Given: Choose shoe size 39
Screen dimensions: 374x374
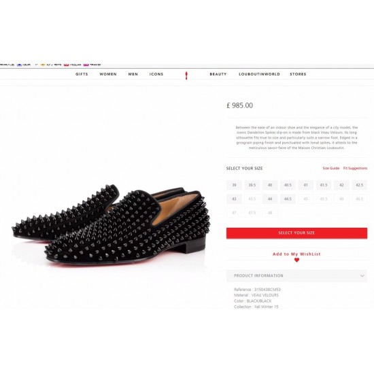Looking at the screenshot, I should [234, 185].
